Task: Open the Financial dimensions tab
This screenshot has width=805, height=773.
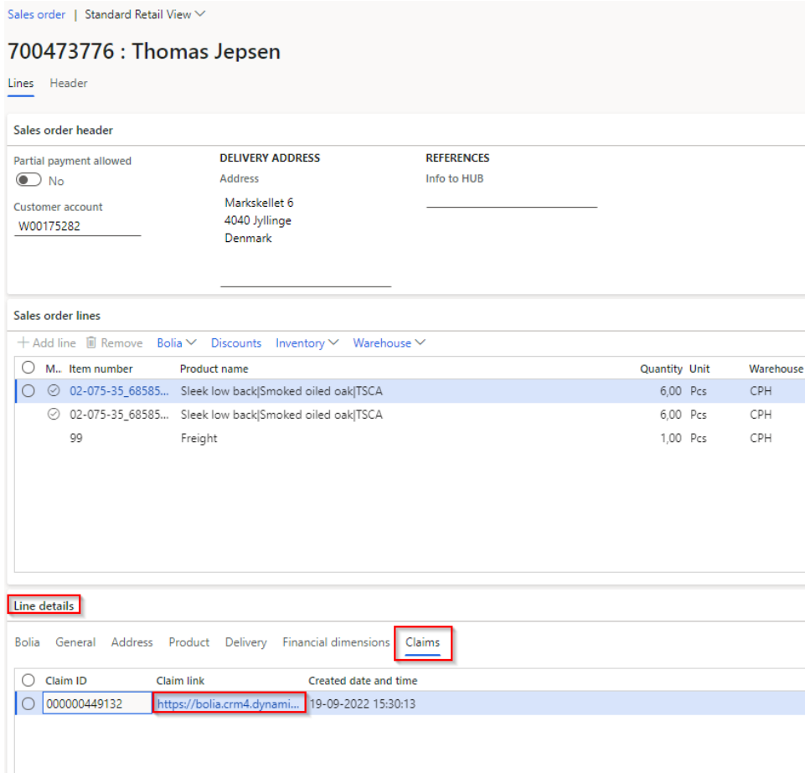Action: [336, 642]
